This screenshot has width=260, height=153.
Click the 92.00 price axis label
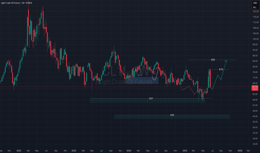coord(256,50)
